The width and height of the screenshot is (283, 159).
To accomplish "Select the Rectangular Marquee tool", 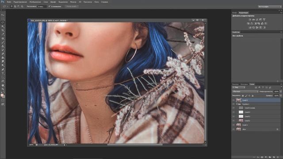I will 3,19.
